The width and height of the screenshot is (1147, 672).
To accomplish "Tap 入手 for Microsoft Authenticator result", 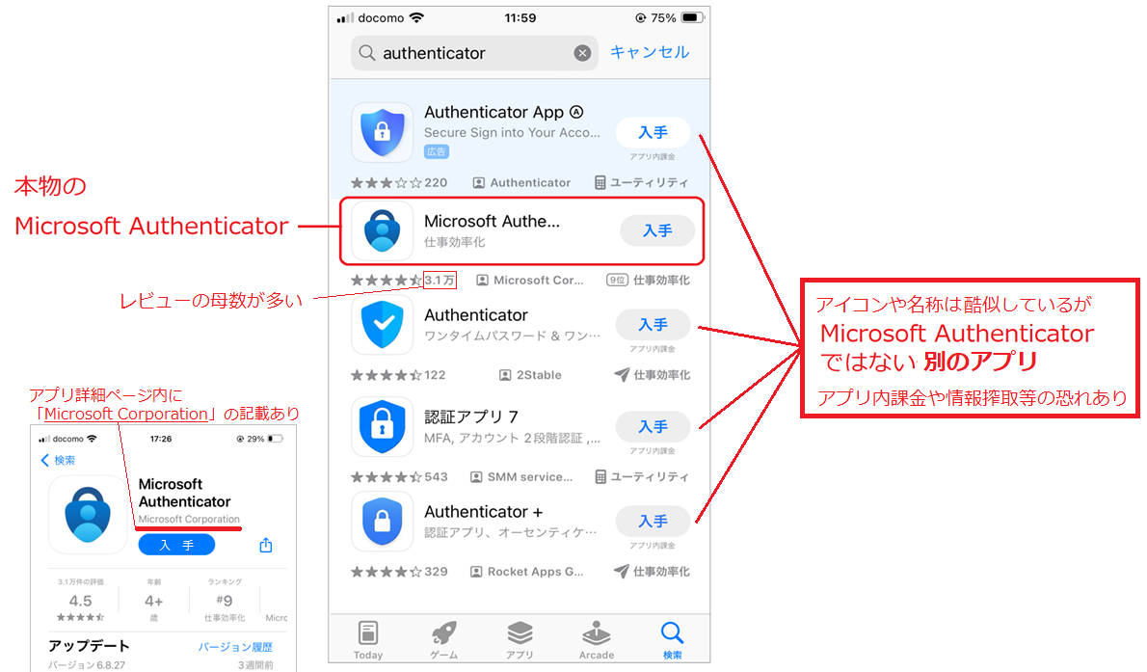I will tap(657, 230).
